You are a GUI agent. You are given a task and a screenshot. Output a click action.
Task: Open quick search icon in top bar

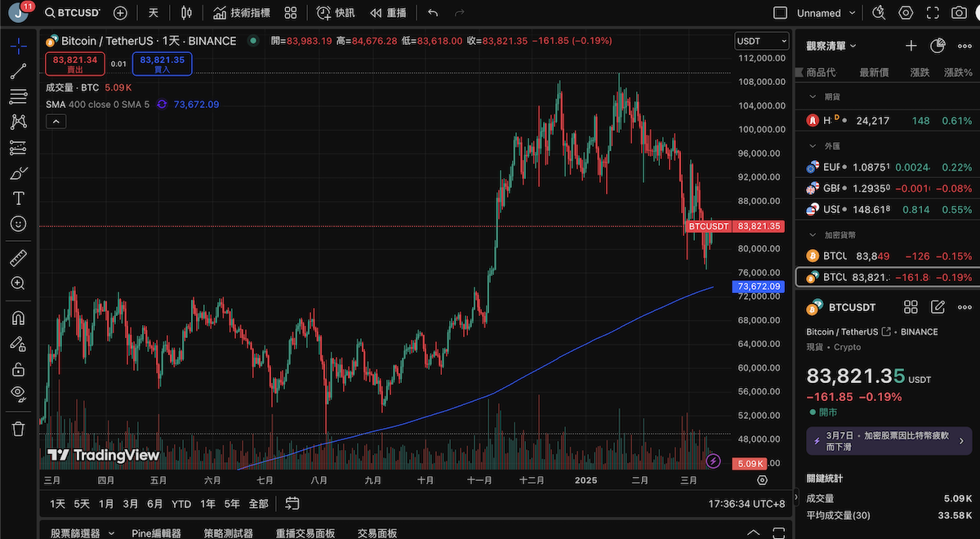coord(880,13)
